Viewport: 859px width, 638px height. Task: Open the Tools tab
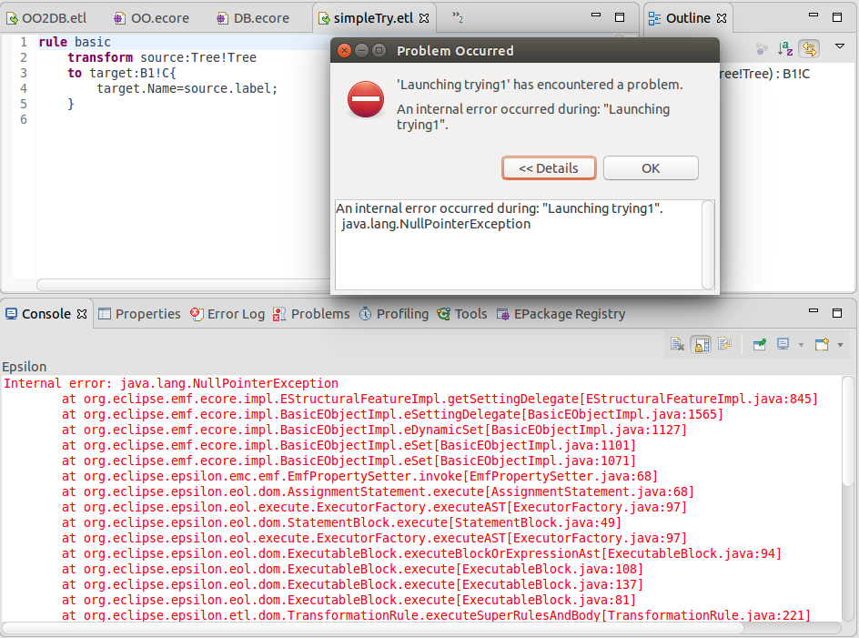(462, 314)
